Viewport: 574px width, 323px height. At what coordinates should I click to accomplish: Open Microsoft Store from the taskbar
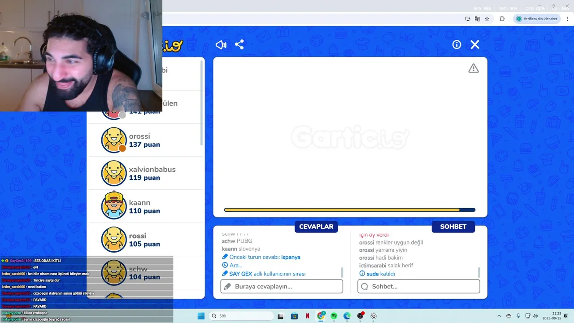(x=294, y=316)
